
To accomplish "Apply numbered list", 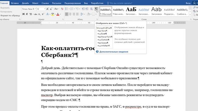I will (72, 9).
